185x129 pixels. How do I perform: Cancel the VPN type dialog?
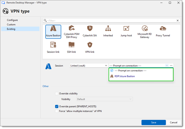pos(174,122)
